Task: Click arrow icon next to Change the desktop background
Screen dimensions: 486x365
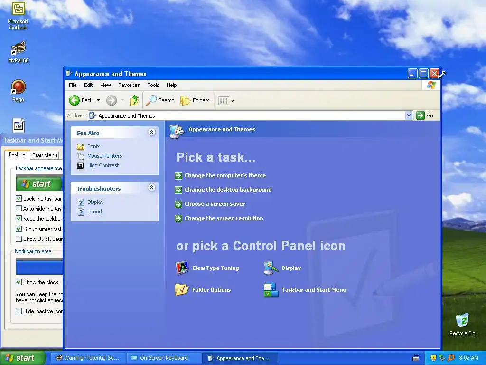Action: [x=178, y=190]
